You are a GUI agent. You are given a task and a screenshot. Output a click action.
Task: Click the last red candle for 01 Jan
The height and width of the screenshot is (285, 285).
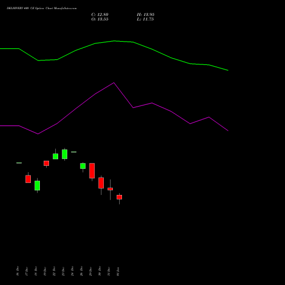tap(119, 197)
